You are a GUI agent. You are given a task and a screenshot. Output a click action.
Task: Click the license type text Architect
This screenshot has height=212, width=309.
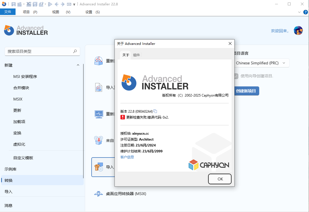[x=146, y=139]
